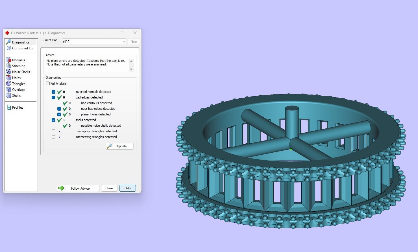Click the green arrow on Follow Advice

tap(61, 188)
